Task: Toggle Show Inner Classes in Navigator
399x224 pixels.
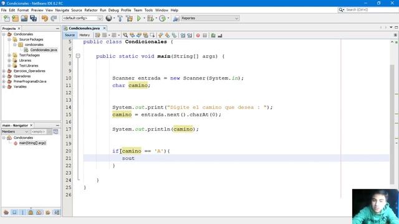Action: point(39,212)
